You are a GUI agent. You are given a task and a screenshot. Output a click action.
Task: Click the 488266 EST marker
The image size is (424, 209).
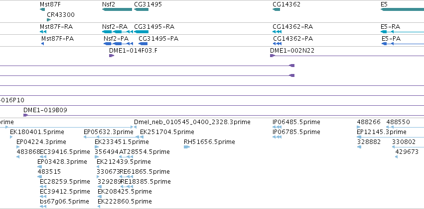[359, 127]
